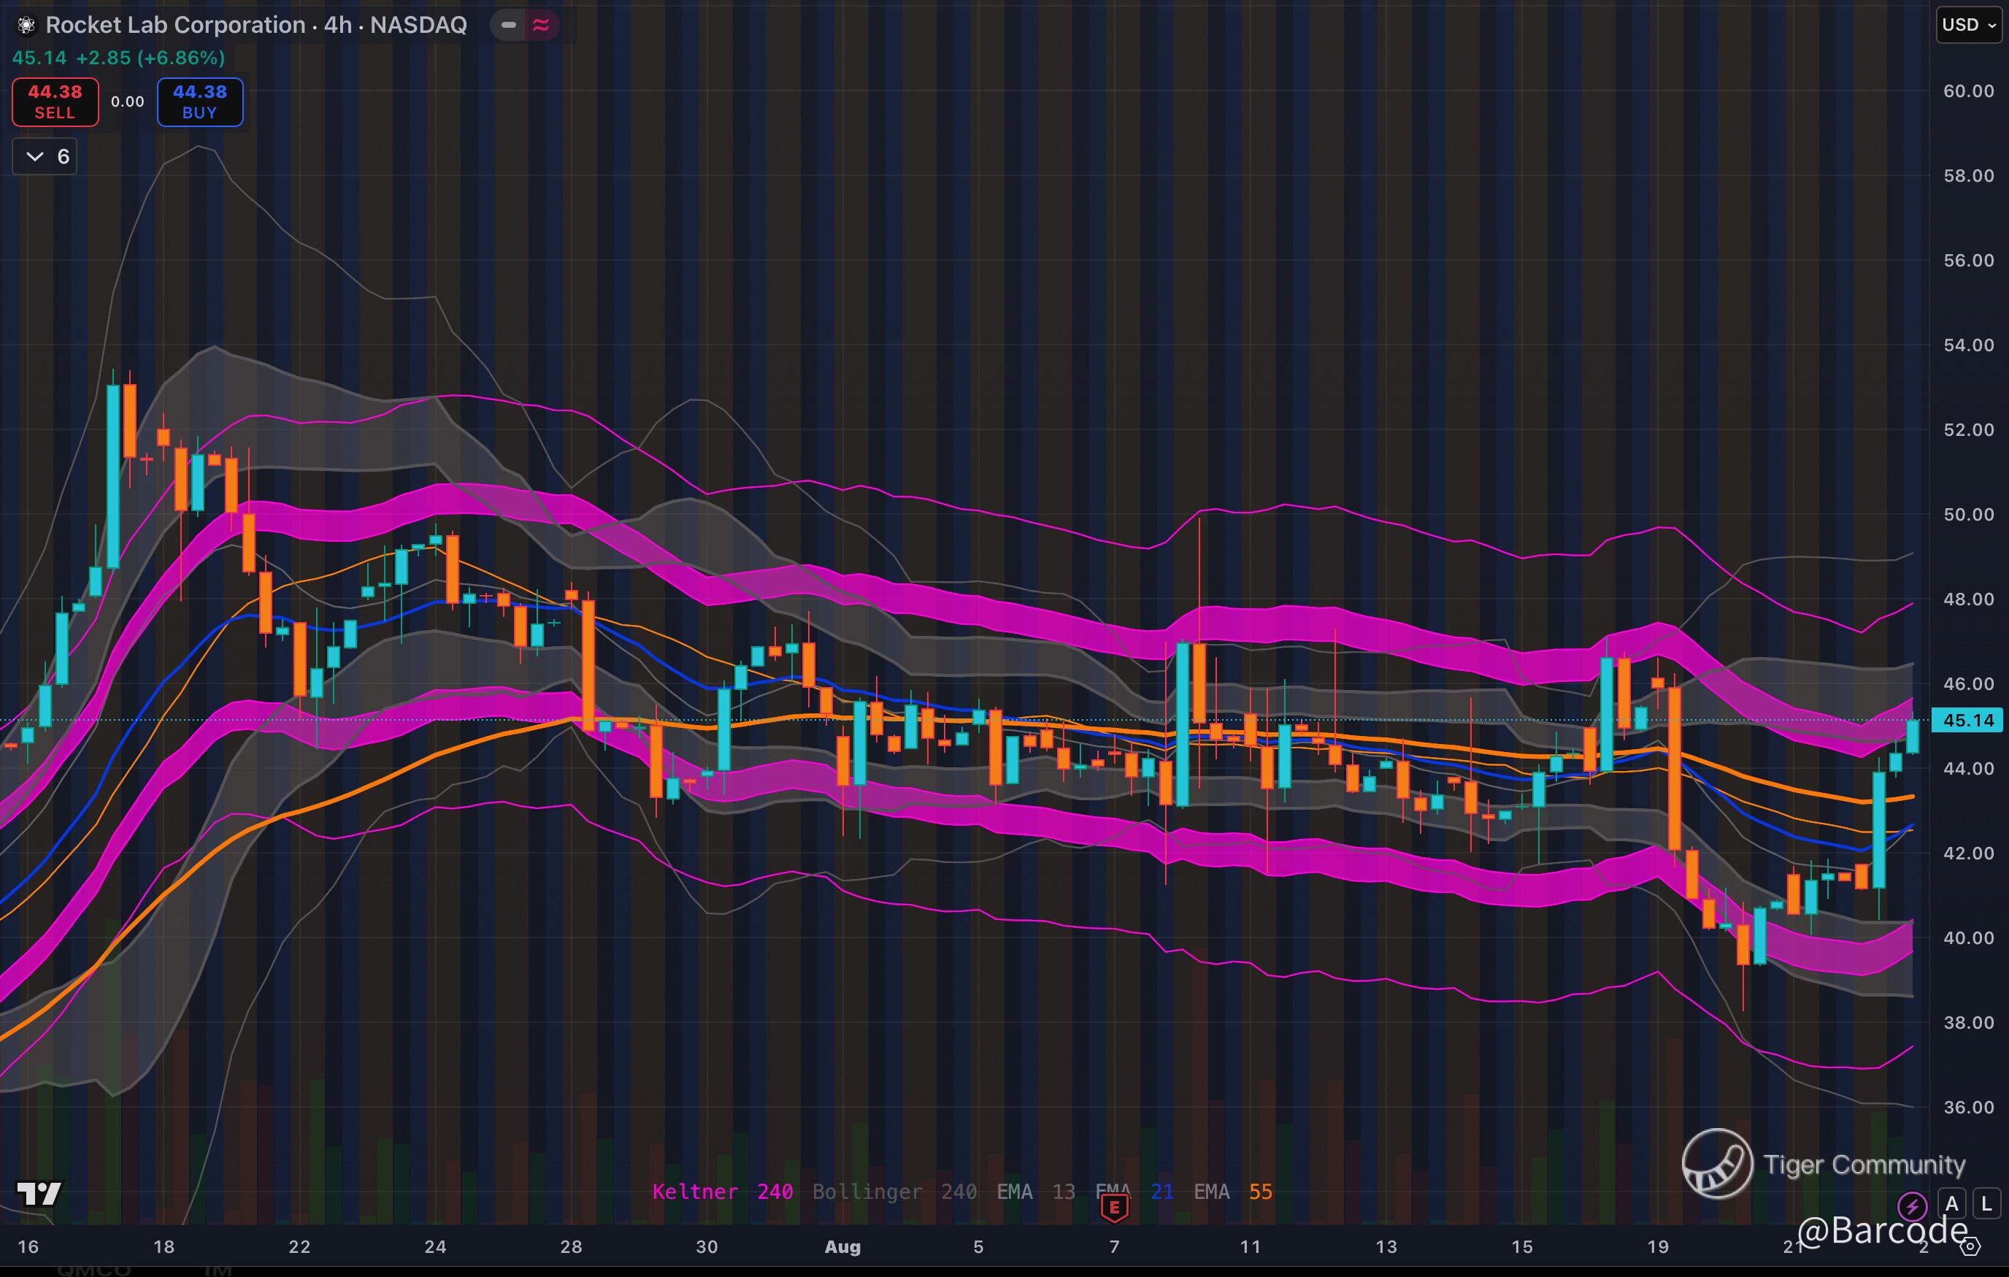Screen dimensions: 2009x1277
Task: Toggle auto scale 'A' button
Action: click(x=1951, y=1203)
